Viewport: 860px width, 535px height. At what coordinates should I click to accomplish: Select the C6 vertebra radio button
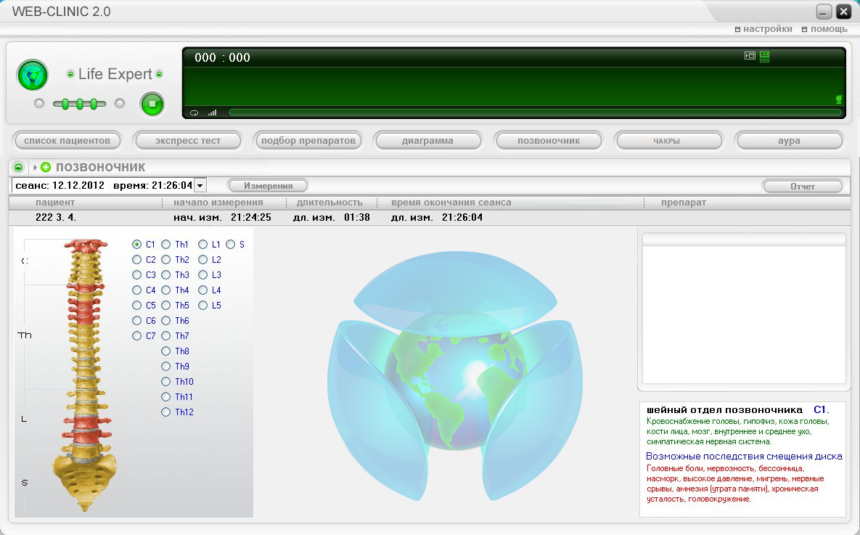(x=137, y=320)
